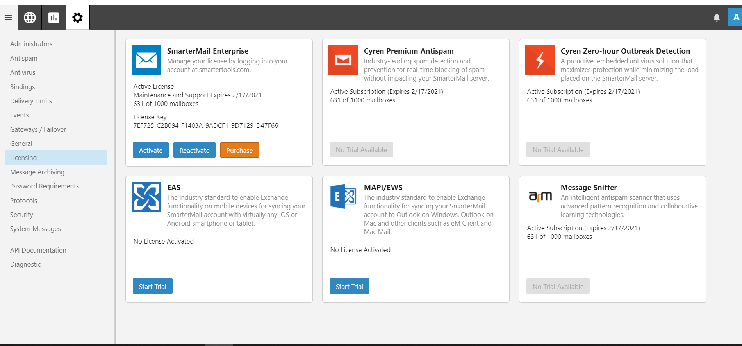
Task: Select Password Requirements in sidebar
Action: [45, 186]
